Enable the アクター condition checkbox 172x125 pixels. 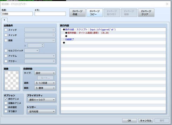(6, 61)
